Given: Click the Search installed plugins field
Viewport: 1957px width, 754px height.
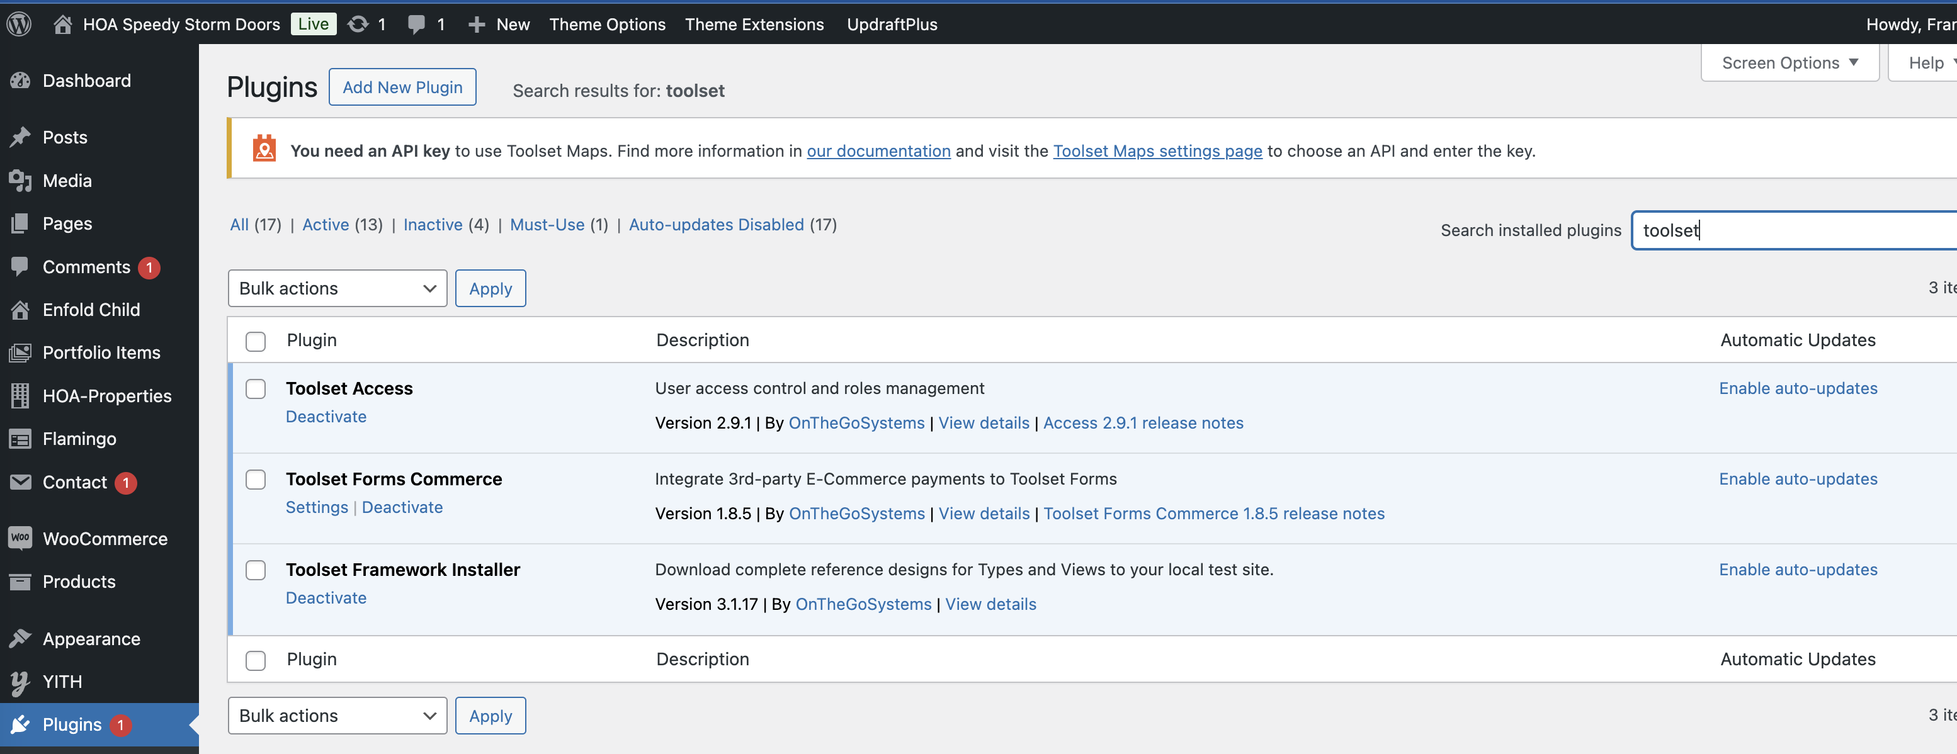Looking at the screenshot, I should (1794, 230).
